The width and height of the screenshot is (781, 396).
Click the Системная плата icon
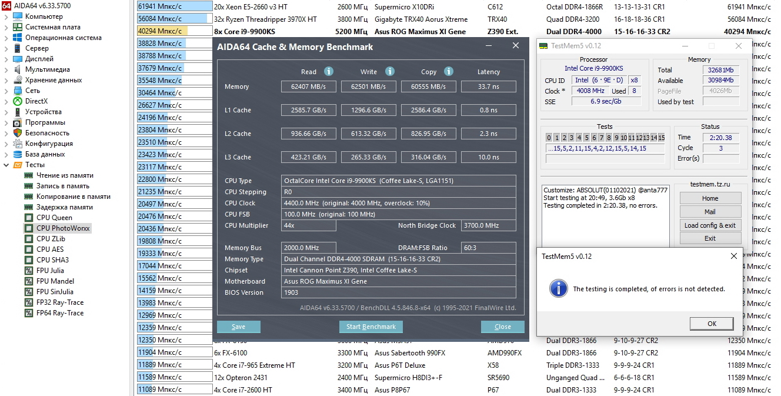click(18, 27)
